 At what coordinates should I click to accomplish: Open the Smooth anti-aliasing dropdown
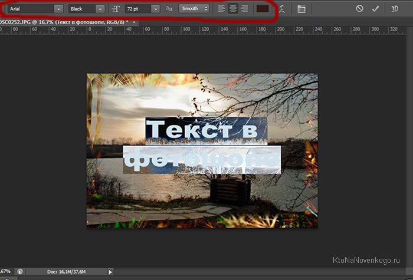click(x=194, y=9)
